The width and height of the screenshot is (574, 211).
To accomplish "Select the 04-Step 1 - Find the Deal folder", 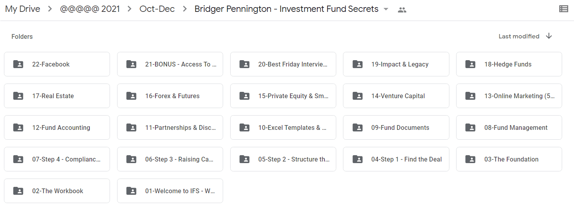I will pyautogui.click(x=396, y=159).
